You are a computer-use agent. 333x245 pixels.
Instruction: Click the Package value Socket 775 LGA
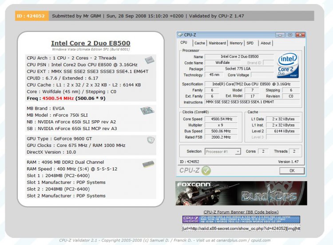(239, 69)
